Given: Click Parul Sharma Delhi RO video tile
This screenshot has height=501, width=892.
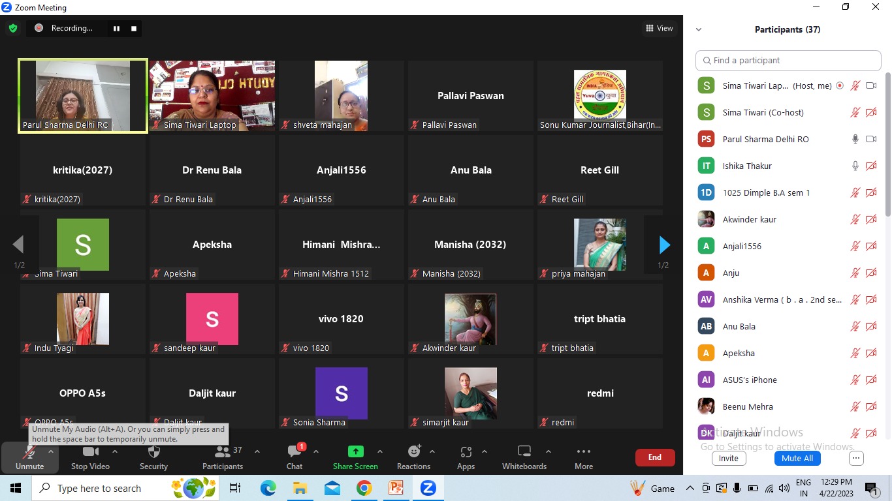Looking at the screenshot, I should (x=83, y=96).
